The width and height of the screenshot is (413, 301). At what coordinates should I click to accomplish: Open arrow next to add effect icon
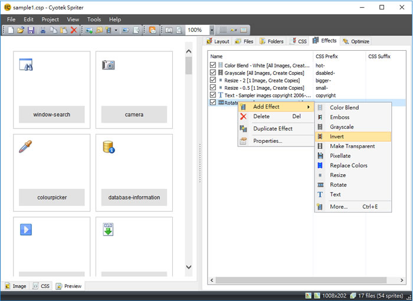point(116,30)
